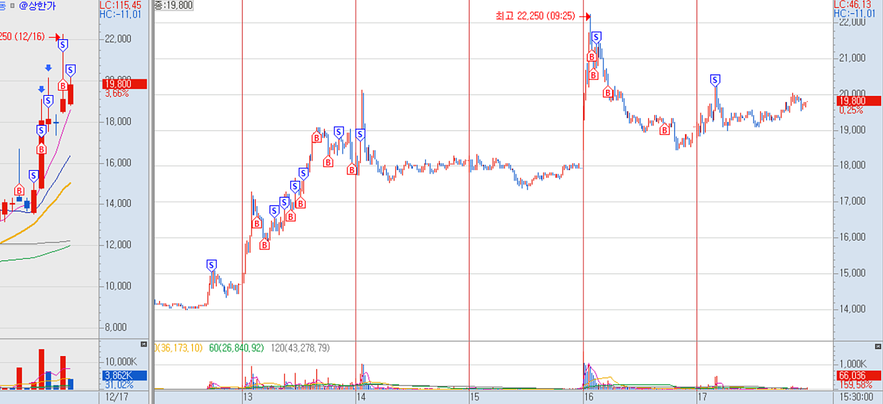
Task: Click the 60(26,840,92) moving average label
Action: (236, 348)
